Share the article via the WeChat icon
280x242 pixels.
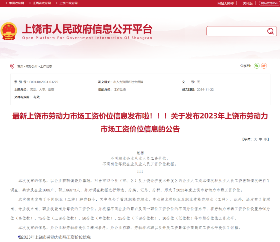tap(256, 66)
